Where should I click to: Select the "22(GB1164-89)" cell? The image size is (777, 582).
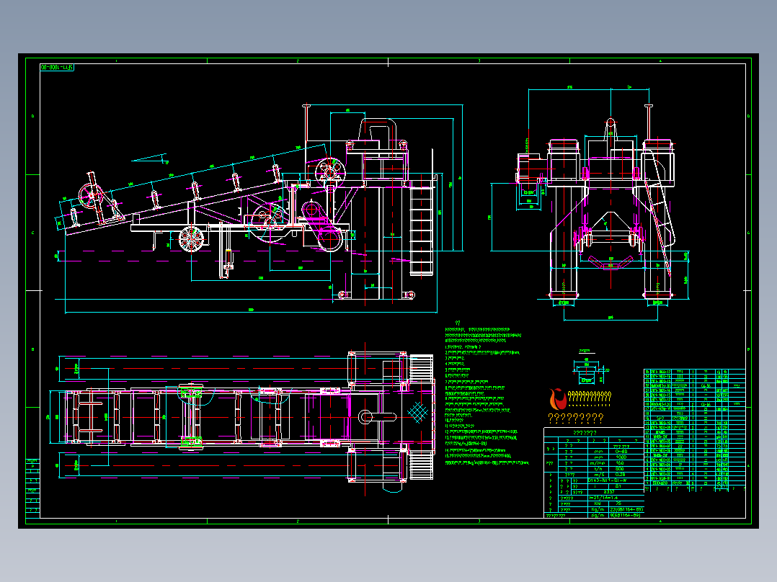pyautogui.click(x=626, y=510)
